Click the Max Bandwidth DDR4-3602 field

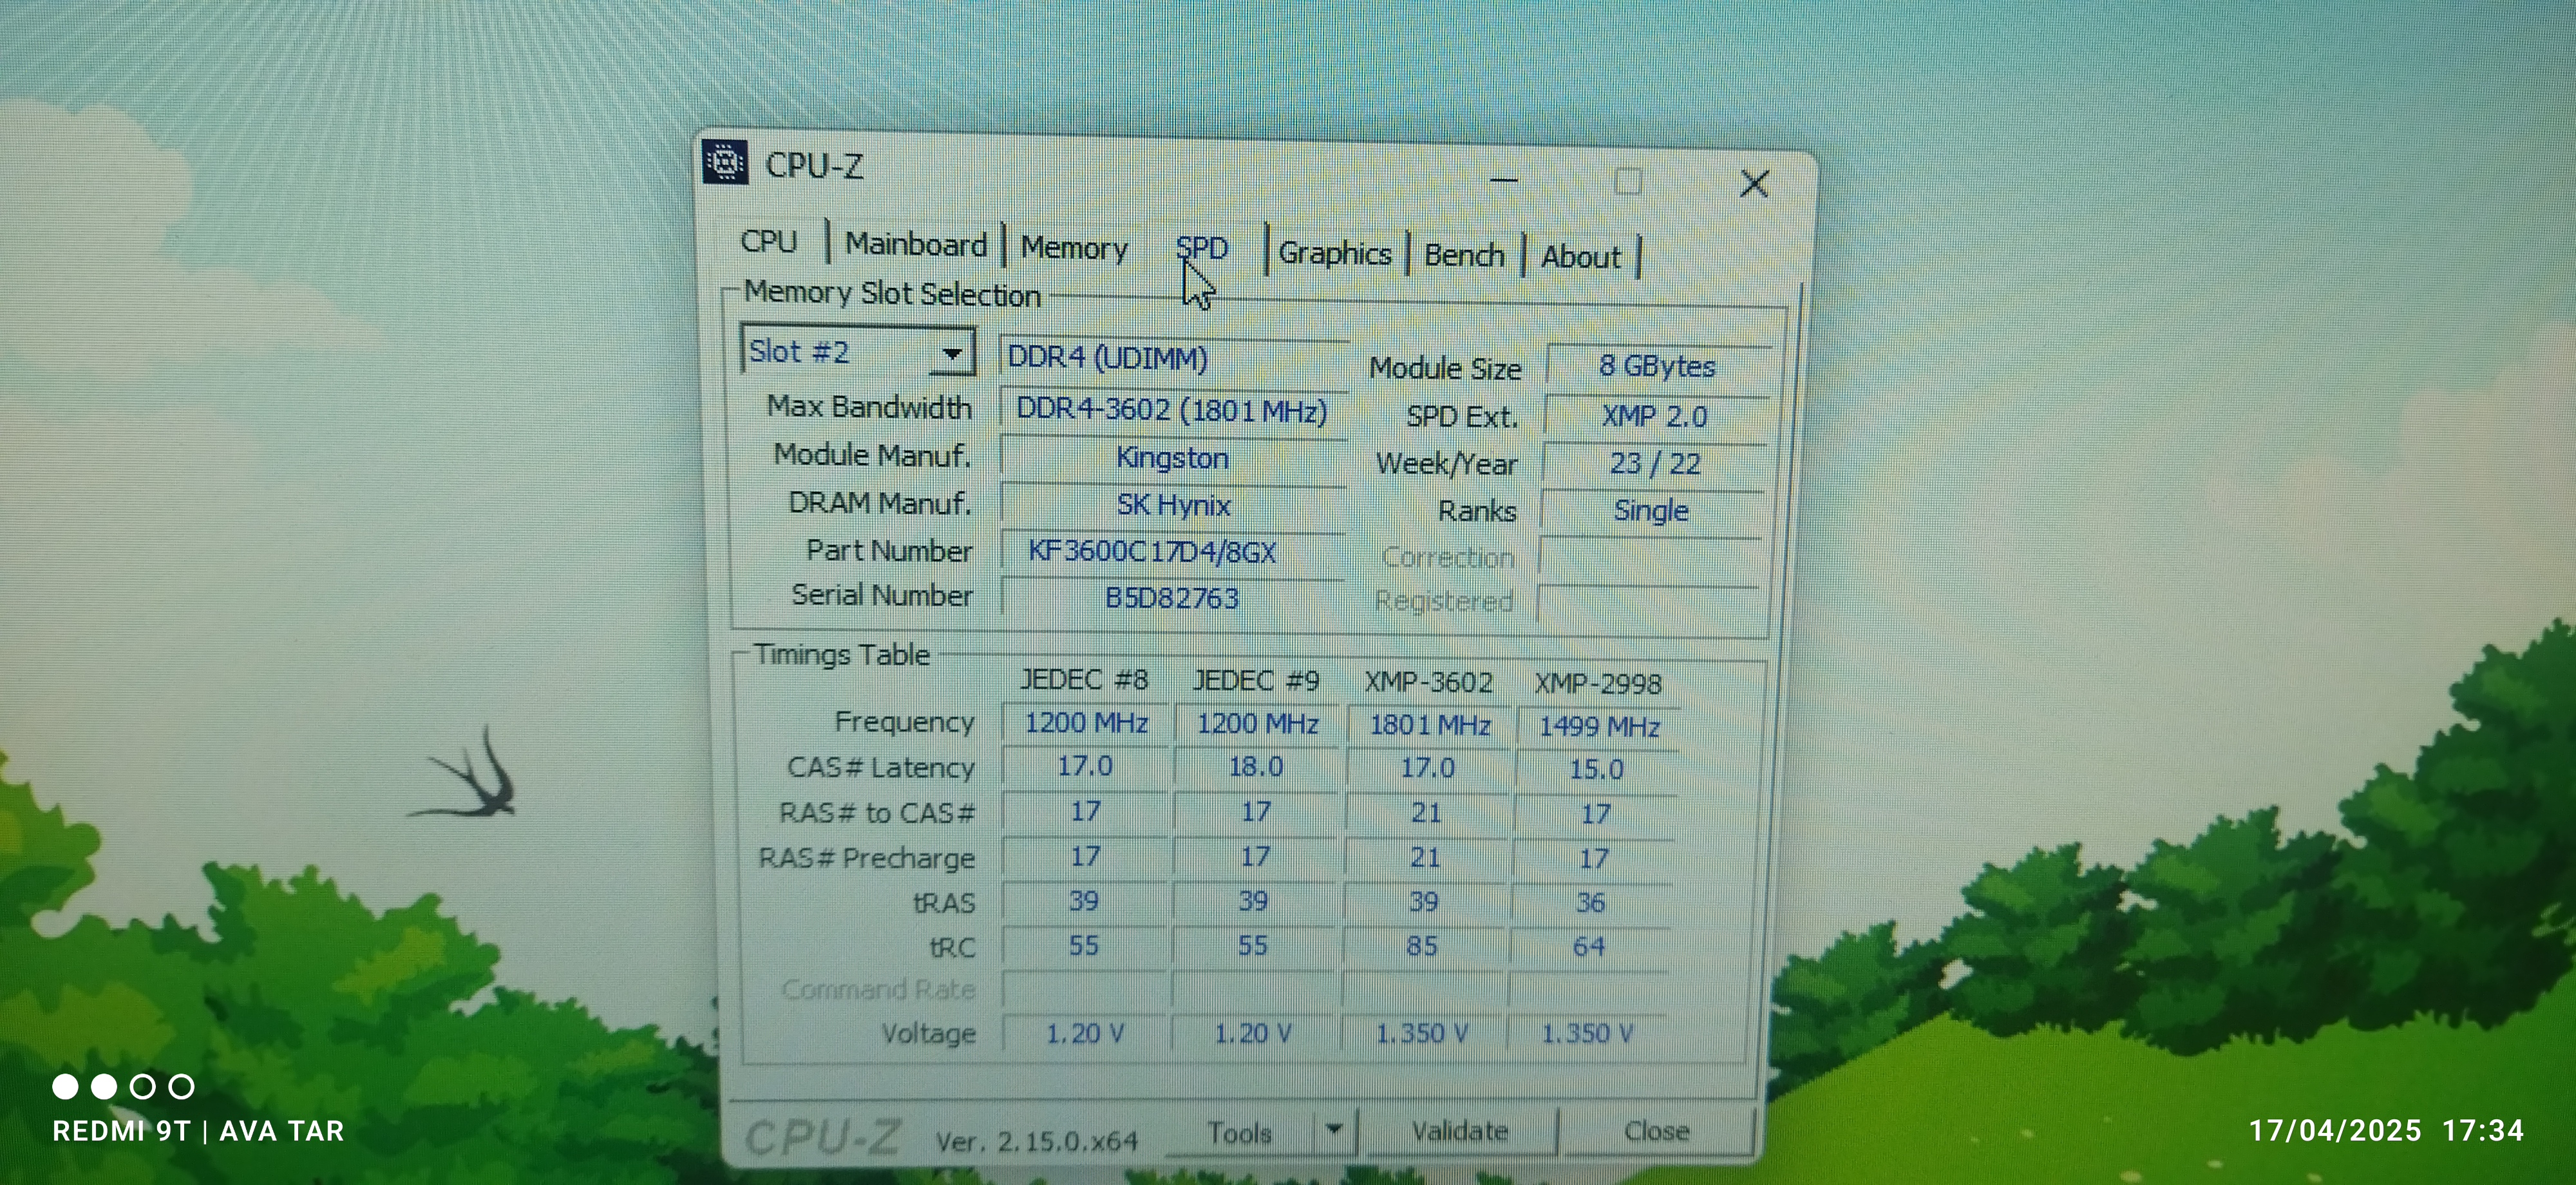[1172, 410]
